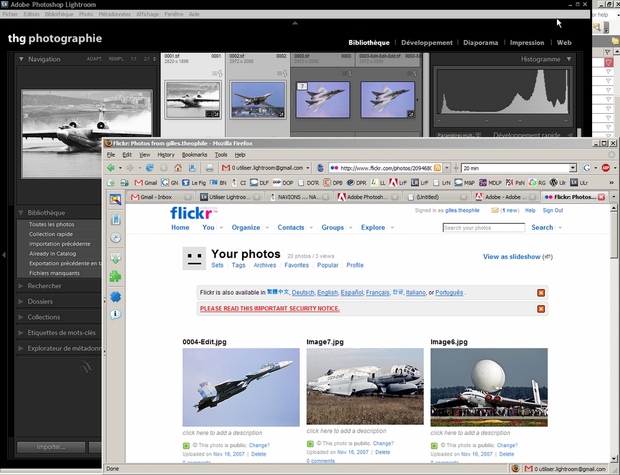Click the Search your photos field
The width and height of the screenshot is (620, 475).
[484, 228]
